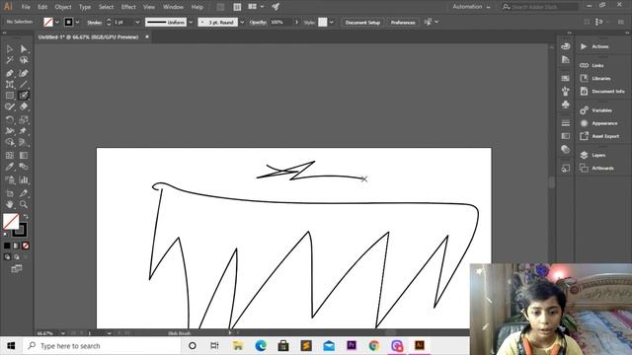Image resolution: width=632 pixels, height=355 pixels.
Task: Select the Artboard tool
Action: pos(10,193)
